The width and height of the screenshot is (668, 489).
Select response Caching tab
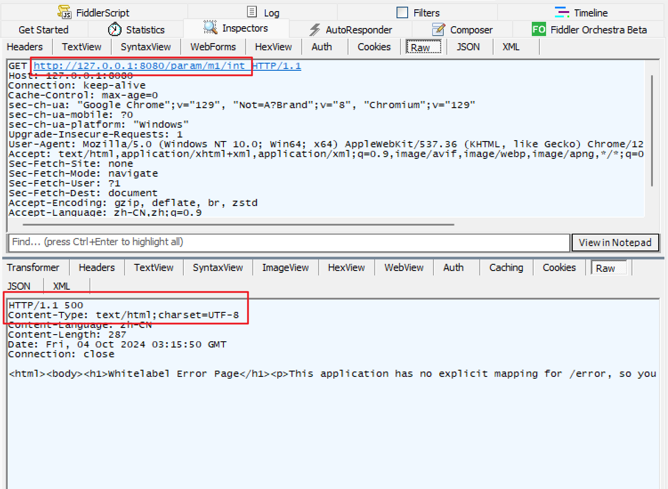(506, 267)
